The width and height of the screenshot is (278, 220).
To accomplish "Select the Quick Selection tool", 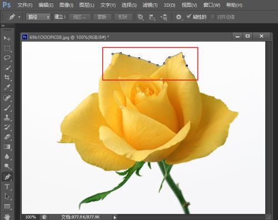I will 7,68.
